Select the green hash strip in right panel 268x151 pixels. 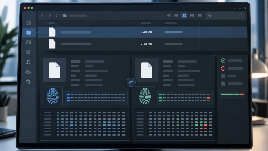[185, 98]
